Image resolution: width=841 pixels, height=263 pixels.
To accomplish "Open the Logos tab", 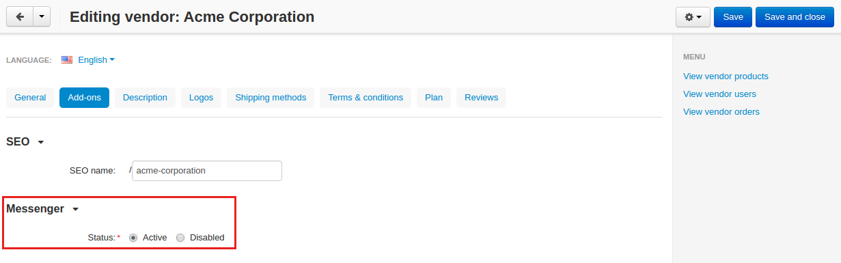I will 201,98.
